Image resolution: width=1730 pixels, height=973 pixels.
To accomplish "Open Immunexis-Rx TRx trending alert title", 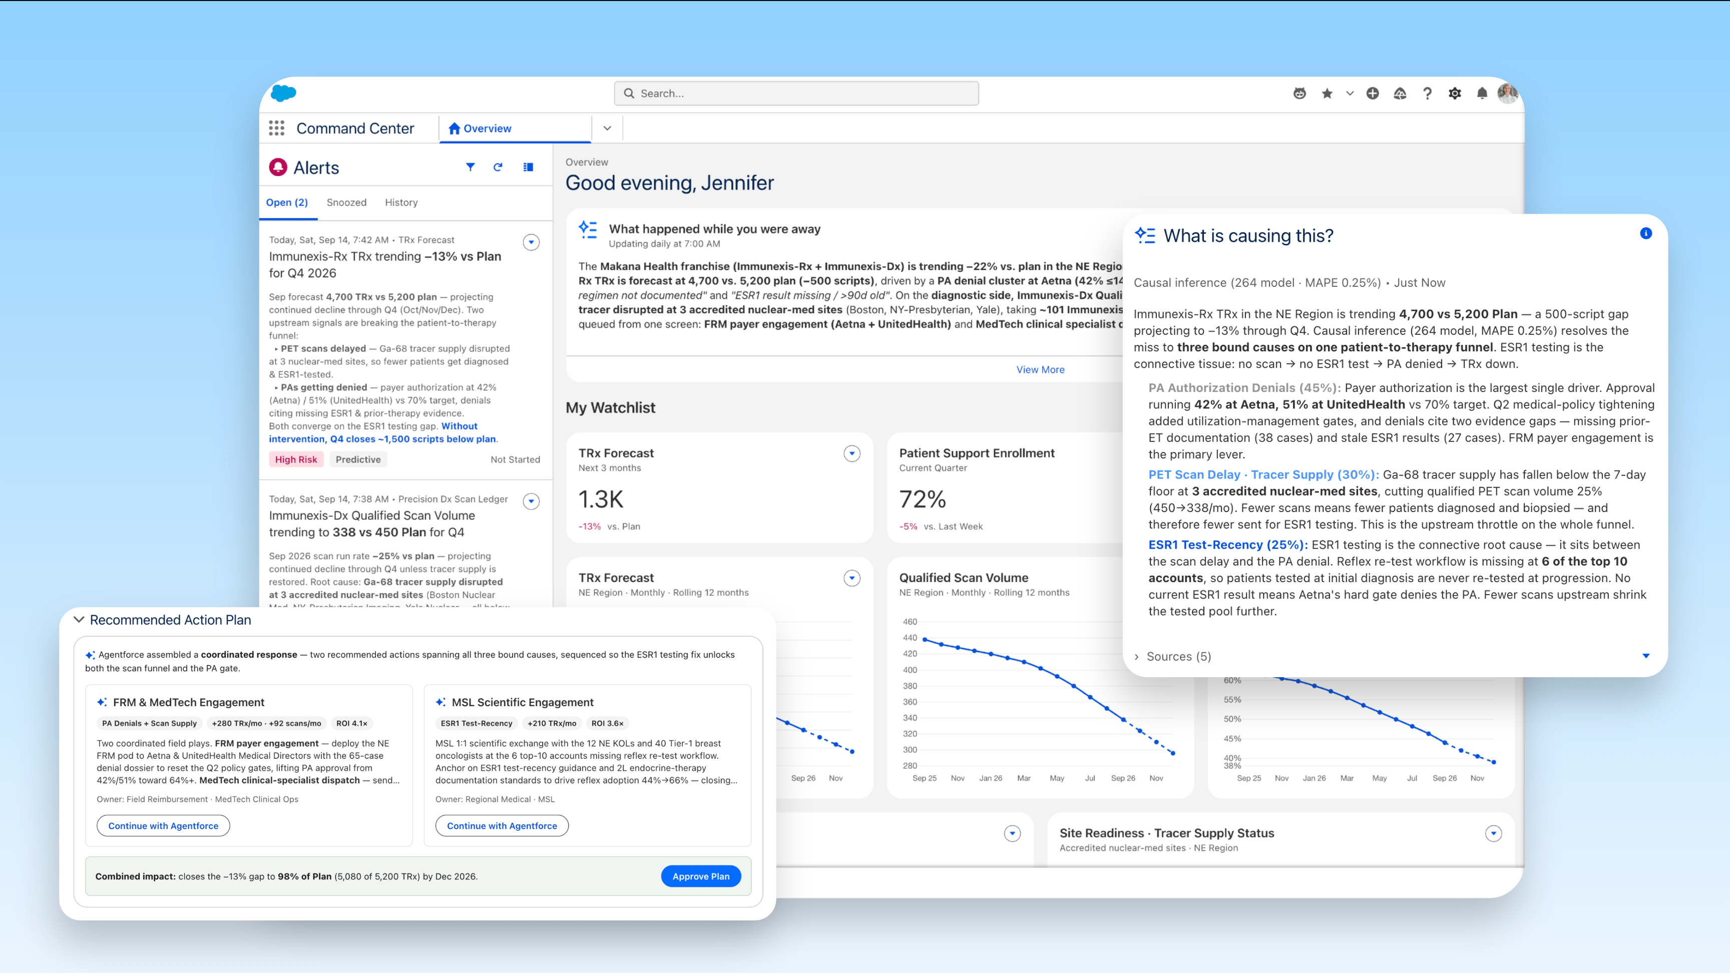I will 385,265.
